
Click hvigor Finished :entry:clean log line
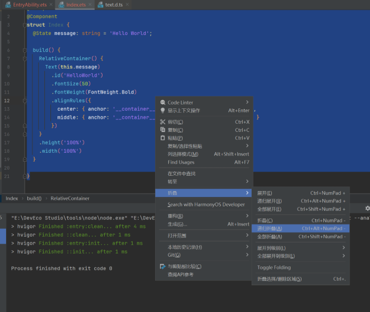click(x=78, y=227)
